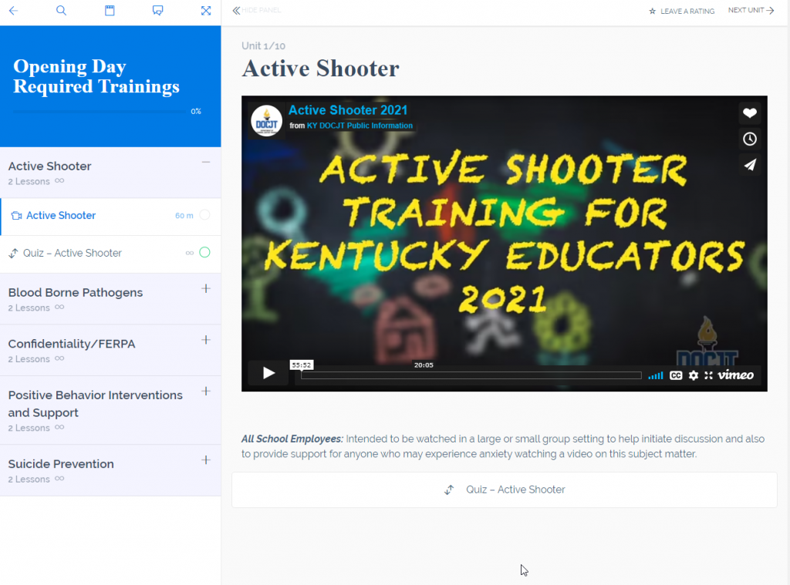Expand the Blood Borne Pathogens section
Image resolution: width=790 pixels, height=585 pixels.
click(206, 288)
